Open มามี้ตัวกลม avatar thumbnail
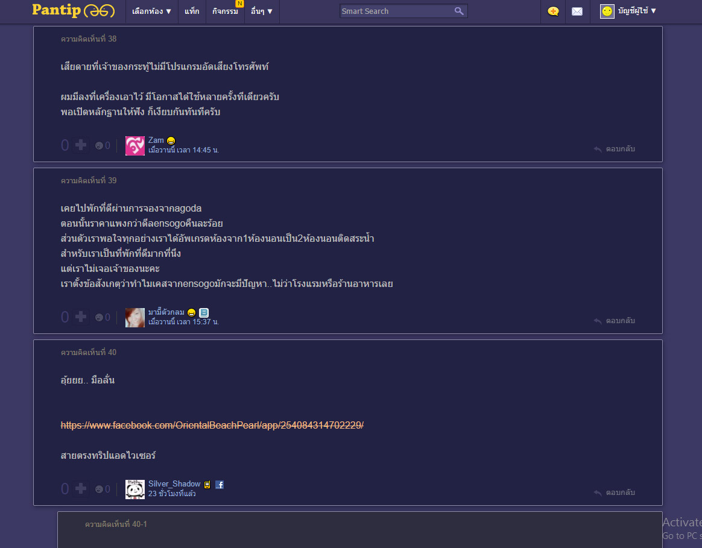The image size is (702, 548). (x=134, y=318)
